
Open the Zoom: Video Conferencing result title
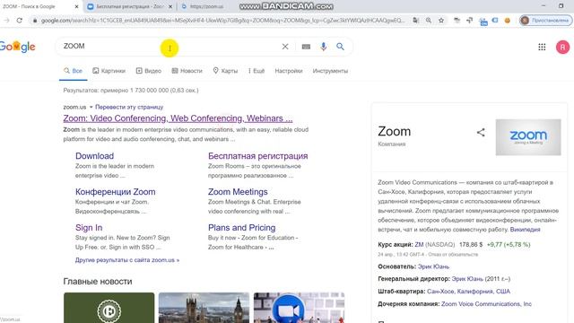[x=178, y=118]
